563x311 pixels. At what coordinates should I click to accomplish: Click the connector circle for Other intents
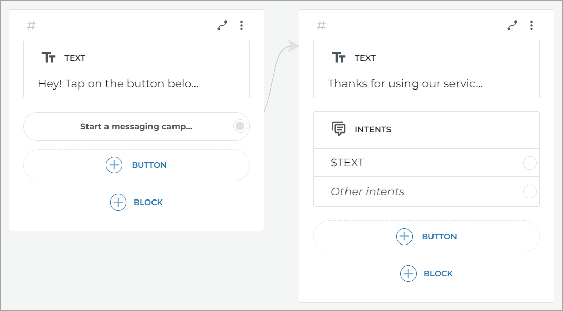coord(530,192)
